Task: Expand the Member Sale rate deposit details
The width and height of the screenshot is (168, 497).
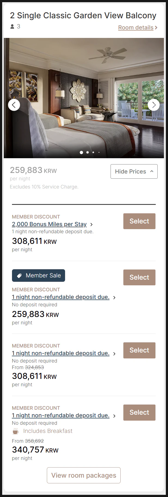Action: (x=114, y=298)
